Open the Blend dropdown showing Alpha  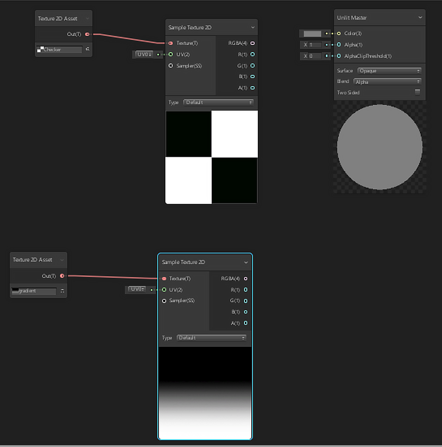pos(387,82)
